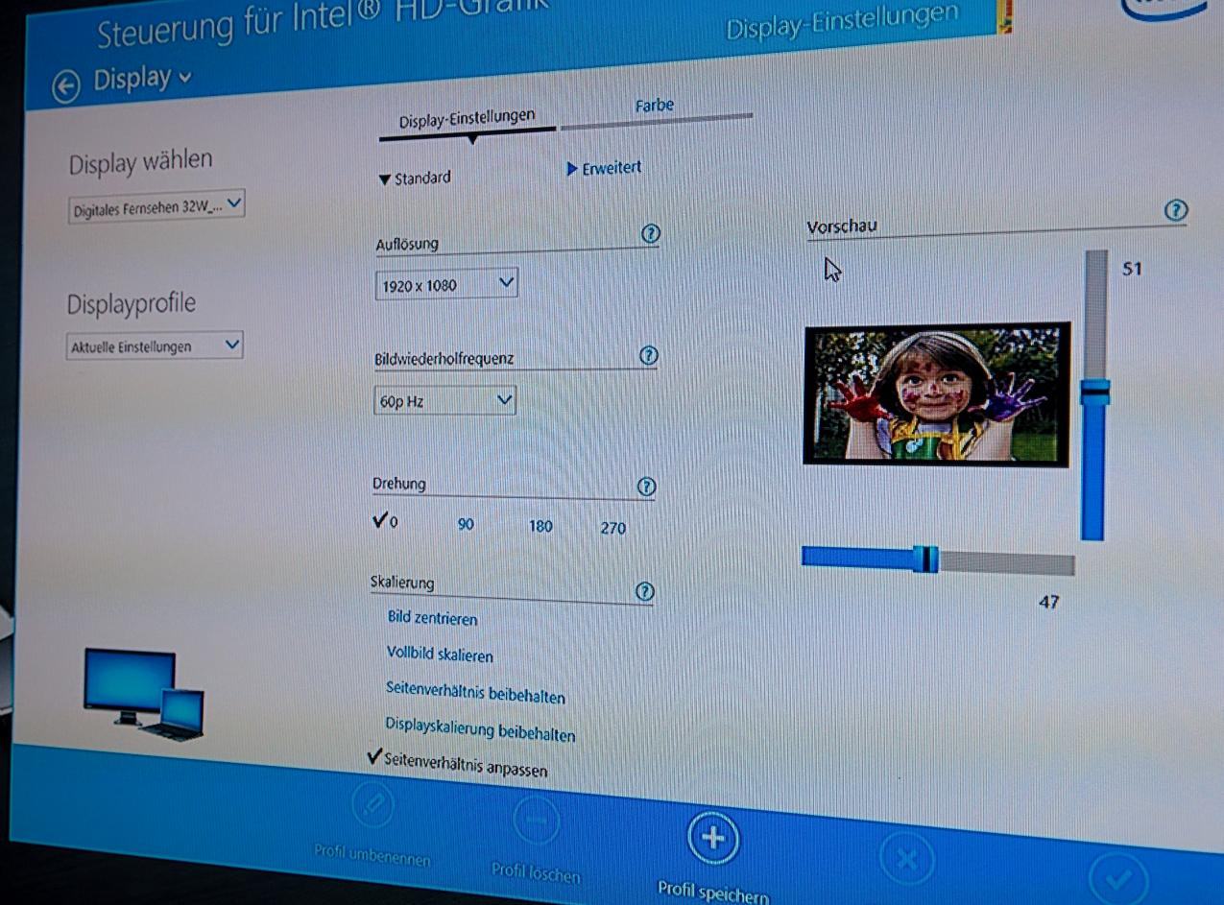Click the horizontal preview slider handle
This screenshot has height=905, width=1224.
[925, 560]
